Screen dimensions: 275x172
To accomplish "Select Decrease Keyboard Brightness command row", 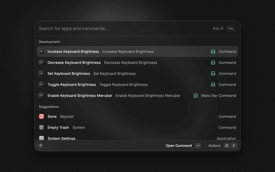I will [137, 63].
